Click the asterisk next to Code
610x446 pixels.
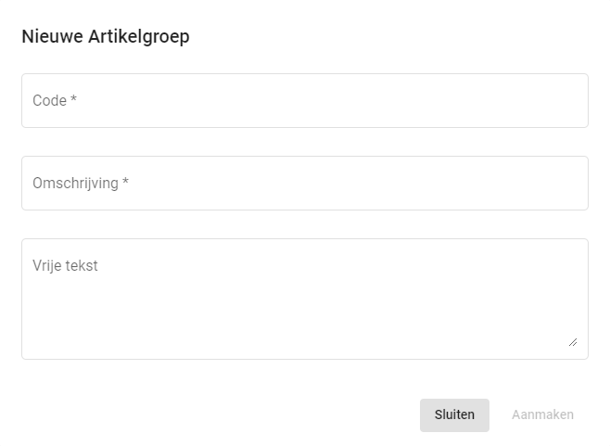(73, 99)
